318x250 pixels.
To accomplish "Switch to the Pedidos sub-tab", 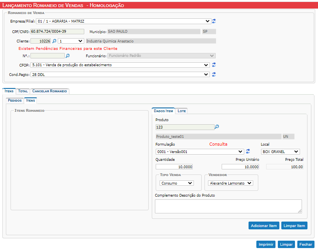I will tap(15, 100).
